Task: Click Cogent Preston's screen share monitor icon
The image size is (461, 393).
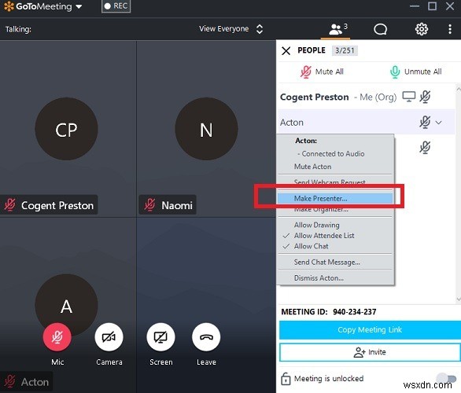Action: tap(408, 97)
